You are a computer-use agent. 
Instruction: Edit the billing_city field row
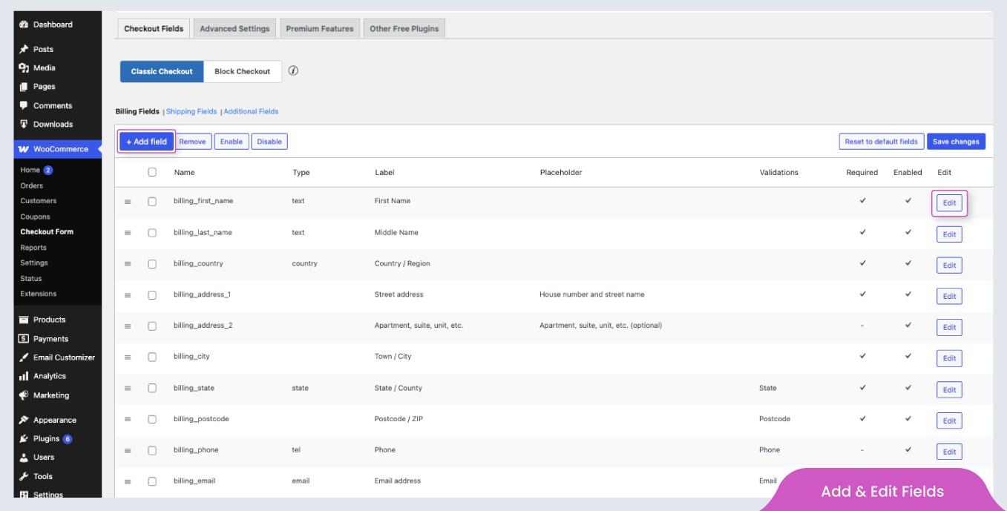pyautogui.click(x=949, y=358)
